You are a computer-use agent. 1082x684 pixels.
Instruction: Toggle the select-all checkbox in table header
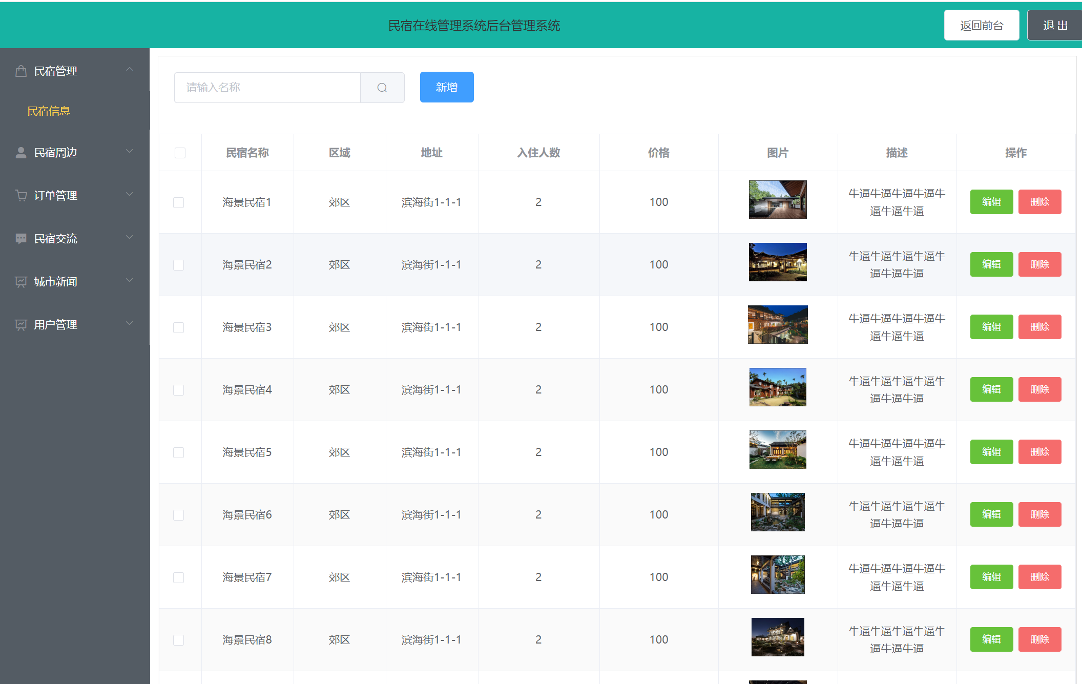(180, 153)
